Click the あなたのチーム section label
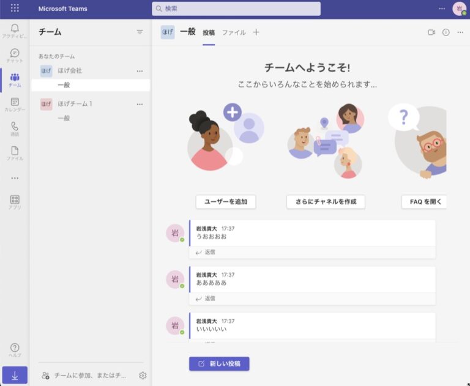The width and height of the screenshot is (470, 386). coord(57,56)
